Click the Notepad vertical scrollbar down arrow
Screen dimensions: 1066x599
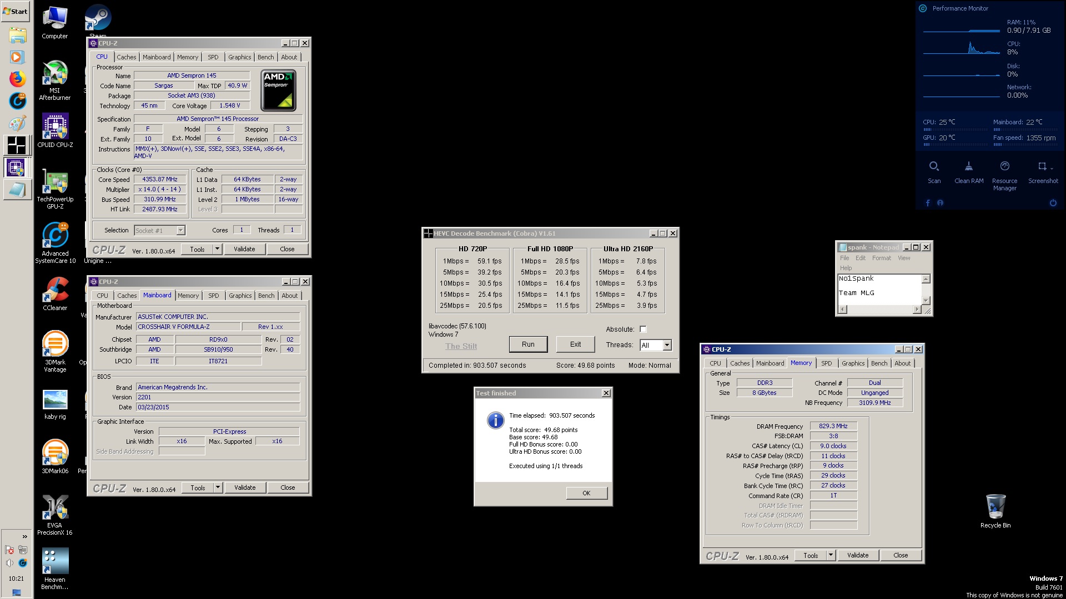[x=926, y=301]
